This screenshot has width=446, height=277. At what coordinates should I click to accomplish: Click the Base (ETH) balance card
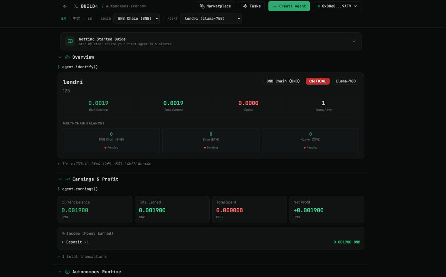[x=211, y=141]
